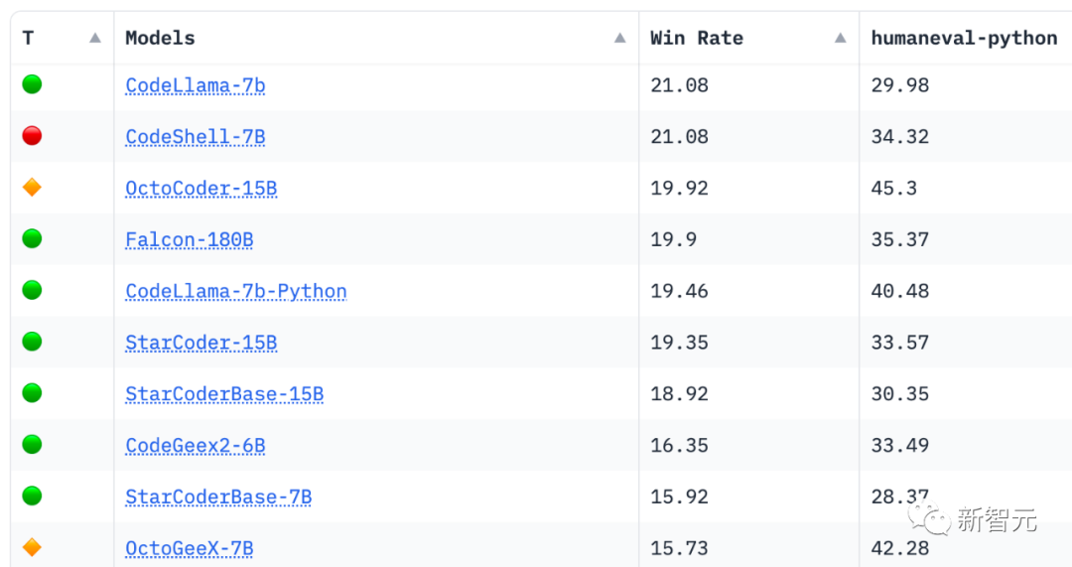Click the Win Rate column header text
This screenshot has width=1072, height=567.
pyautogui.click(x=697, y=38)
